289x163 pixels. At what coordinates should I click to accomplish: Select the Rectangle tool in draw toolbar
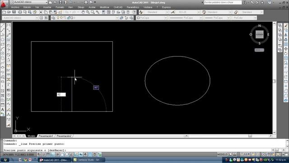pos(3,44)
